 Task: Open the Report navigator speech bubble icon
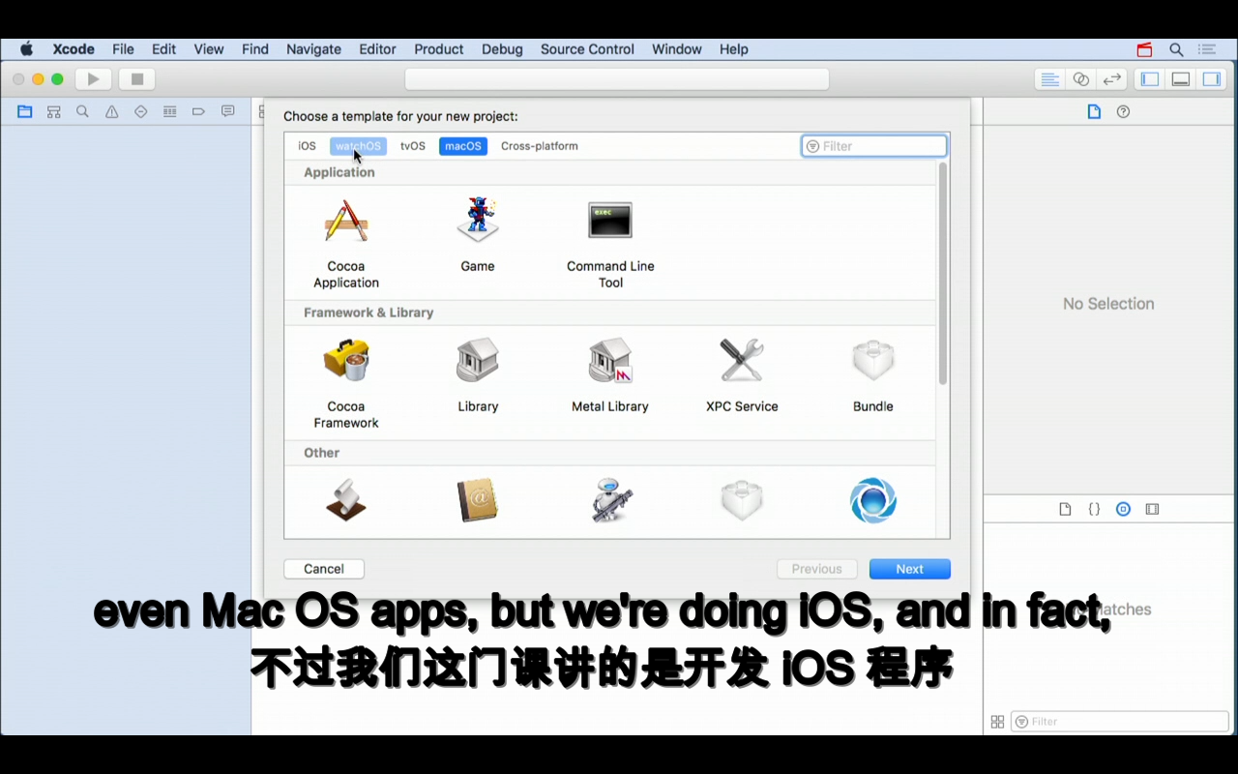[x=228, y=112]
